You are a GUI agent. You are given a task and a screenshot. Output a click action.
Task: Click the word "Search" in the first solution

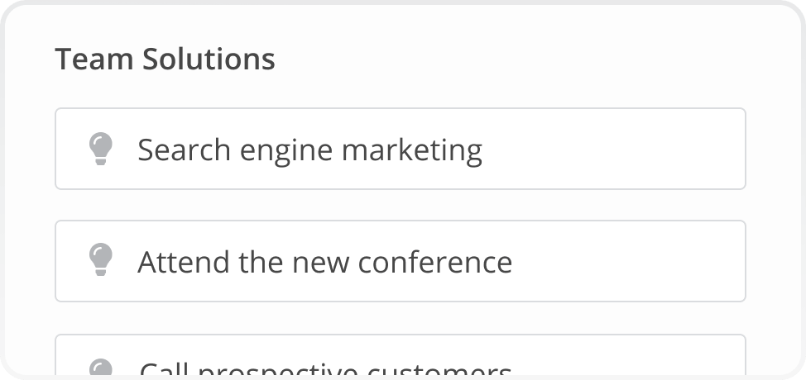pyautogui.click(x=184, y=150)
